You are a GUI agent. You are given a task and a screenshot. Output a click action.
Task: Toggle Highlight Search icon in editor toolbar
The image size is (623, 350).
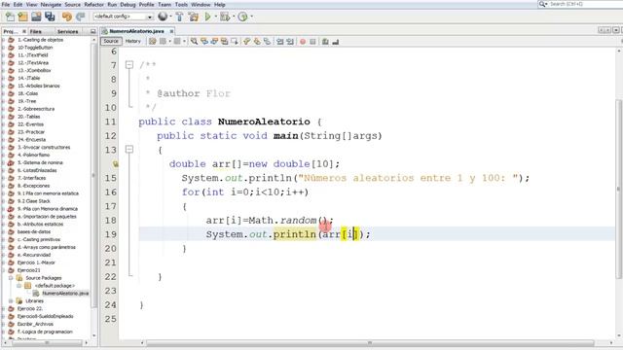pyautogui.click(x=225, y=41)
